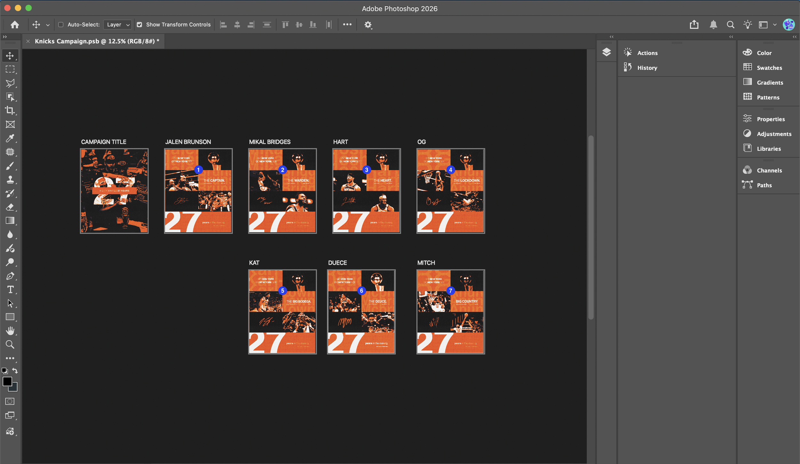Toggle Quick Mask mode
Image resolution: width=800 pixels, height=464 pixels.
pos(10,401)
